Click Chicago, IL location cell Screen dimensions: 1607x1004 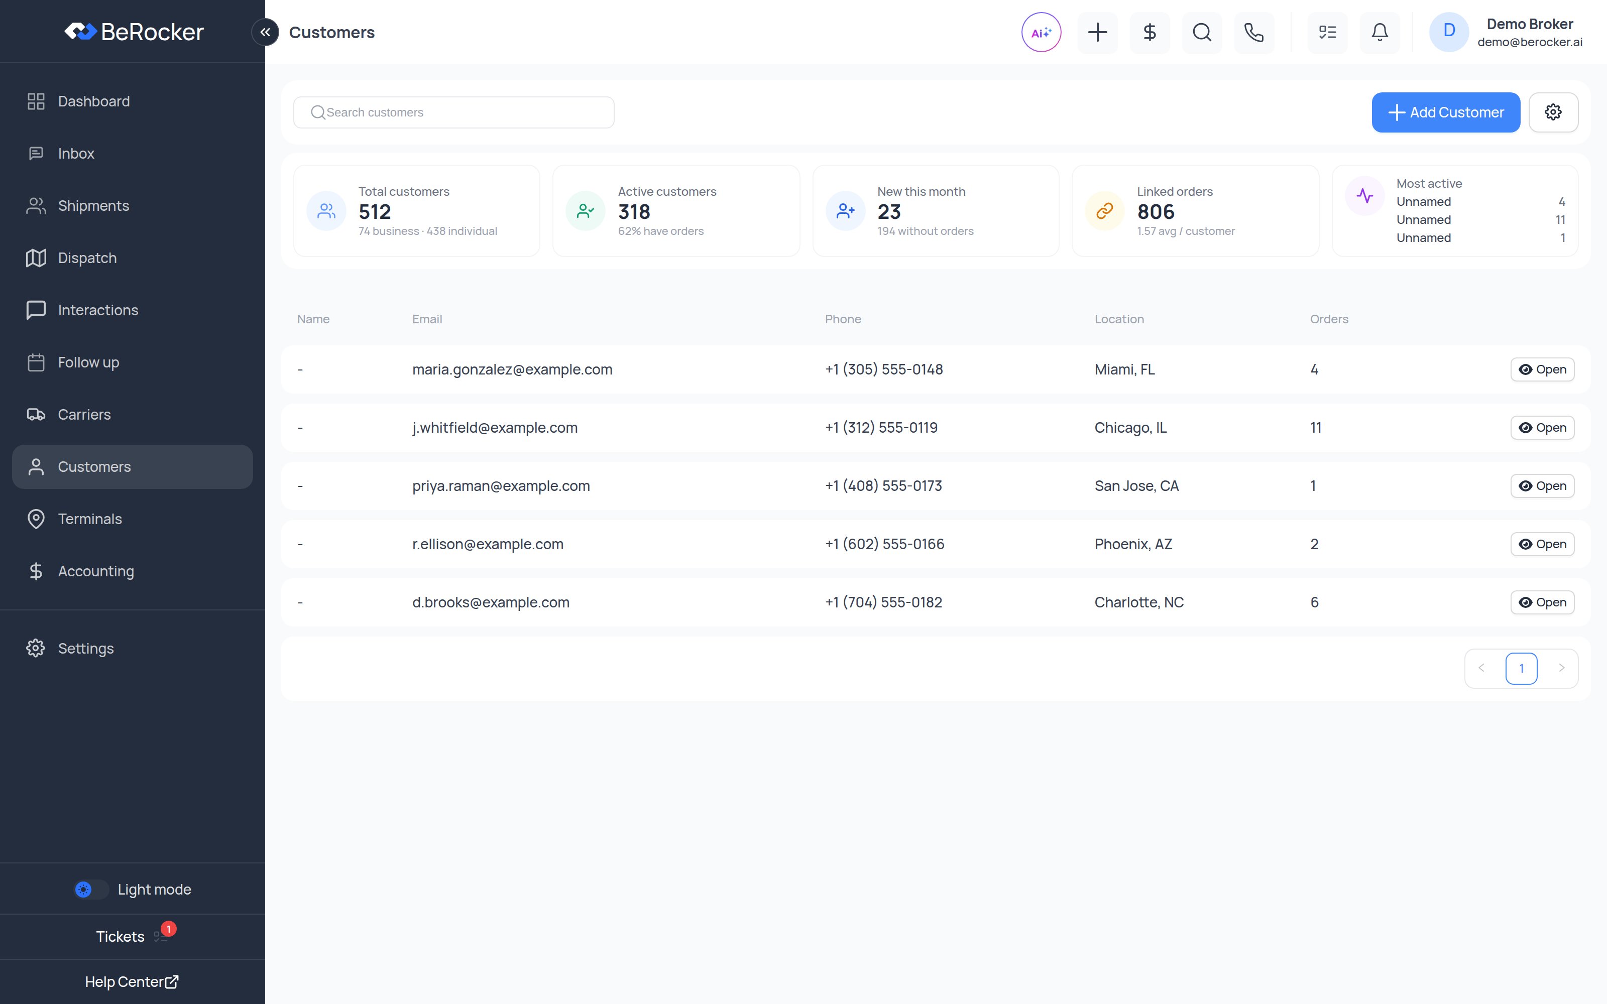point(1130,428)
